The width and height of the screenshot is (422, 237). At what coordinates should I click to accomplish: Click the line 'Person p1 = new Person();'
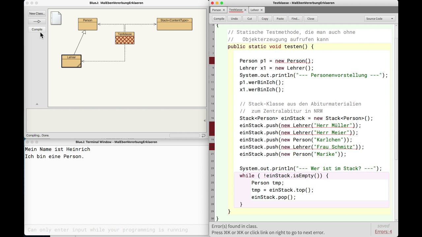[277, 61]
